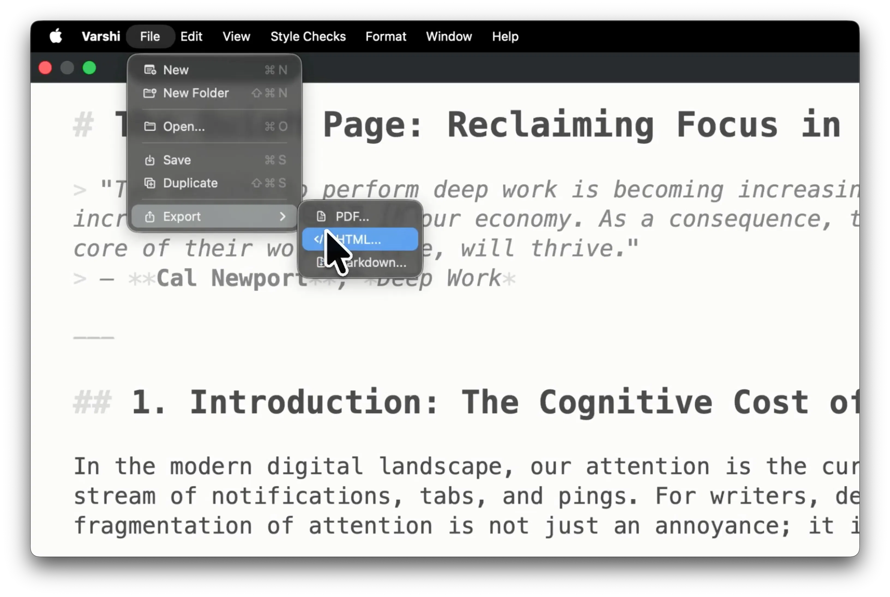890x597 pixels.
Task: Click the Duplicate icon
Action: [150, 183]
